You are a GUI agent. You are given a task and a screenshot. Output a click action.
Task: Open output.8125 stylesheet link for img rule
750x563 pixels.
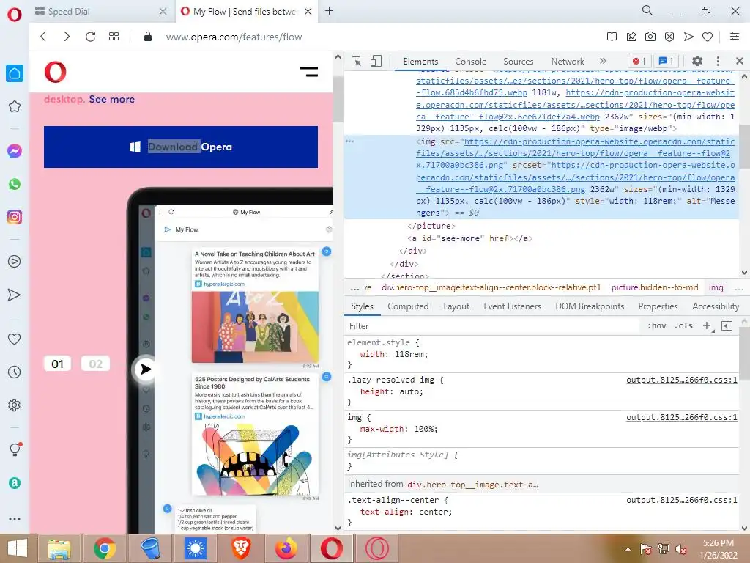tap(682, 417)
